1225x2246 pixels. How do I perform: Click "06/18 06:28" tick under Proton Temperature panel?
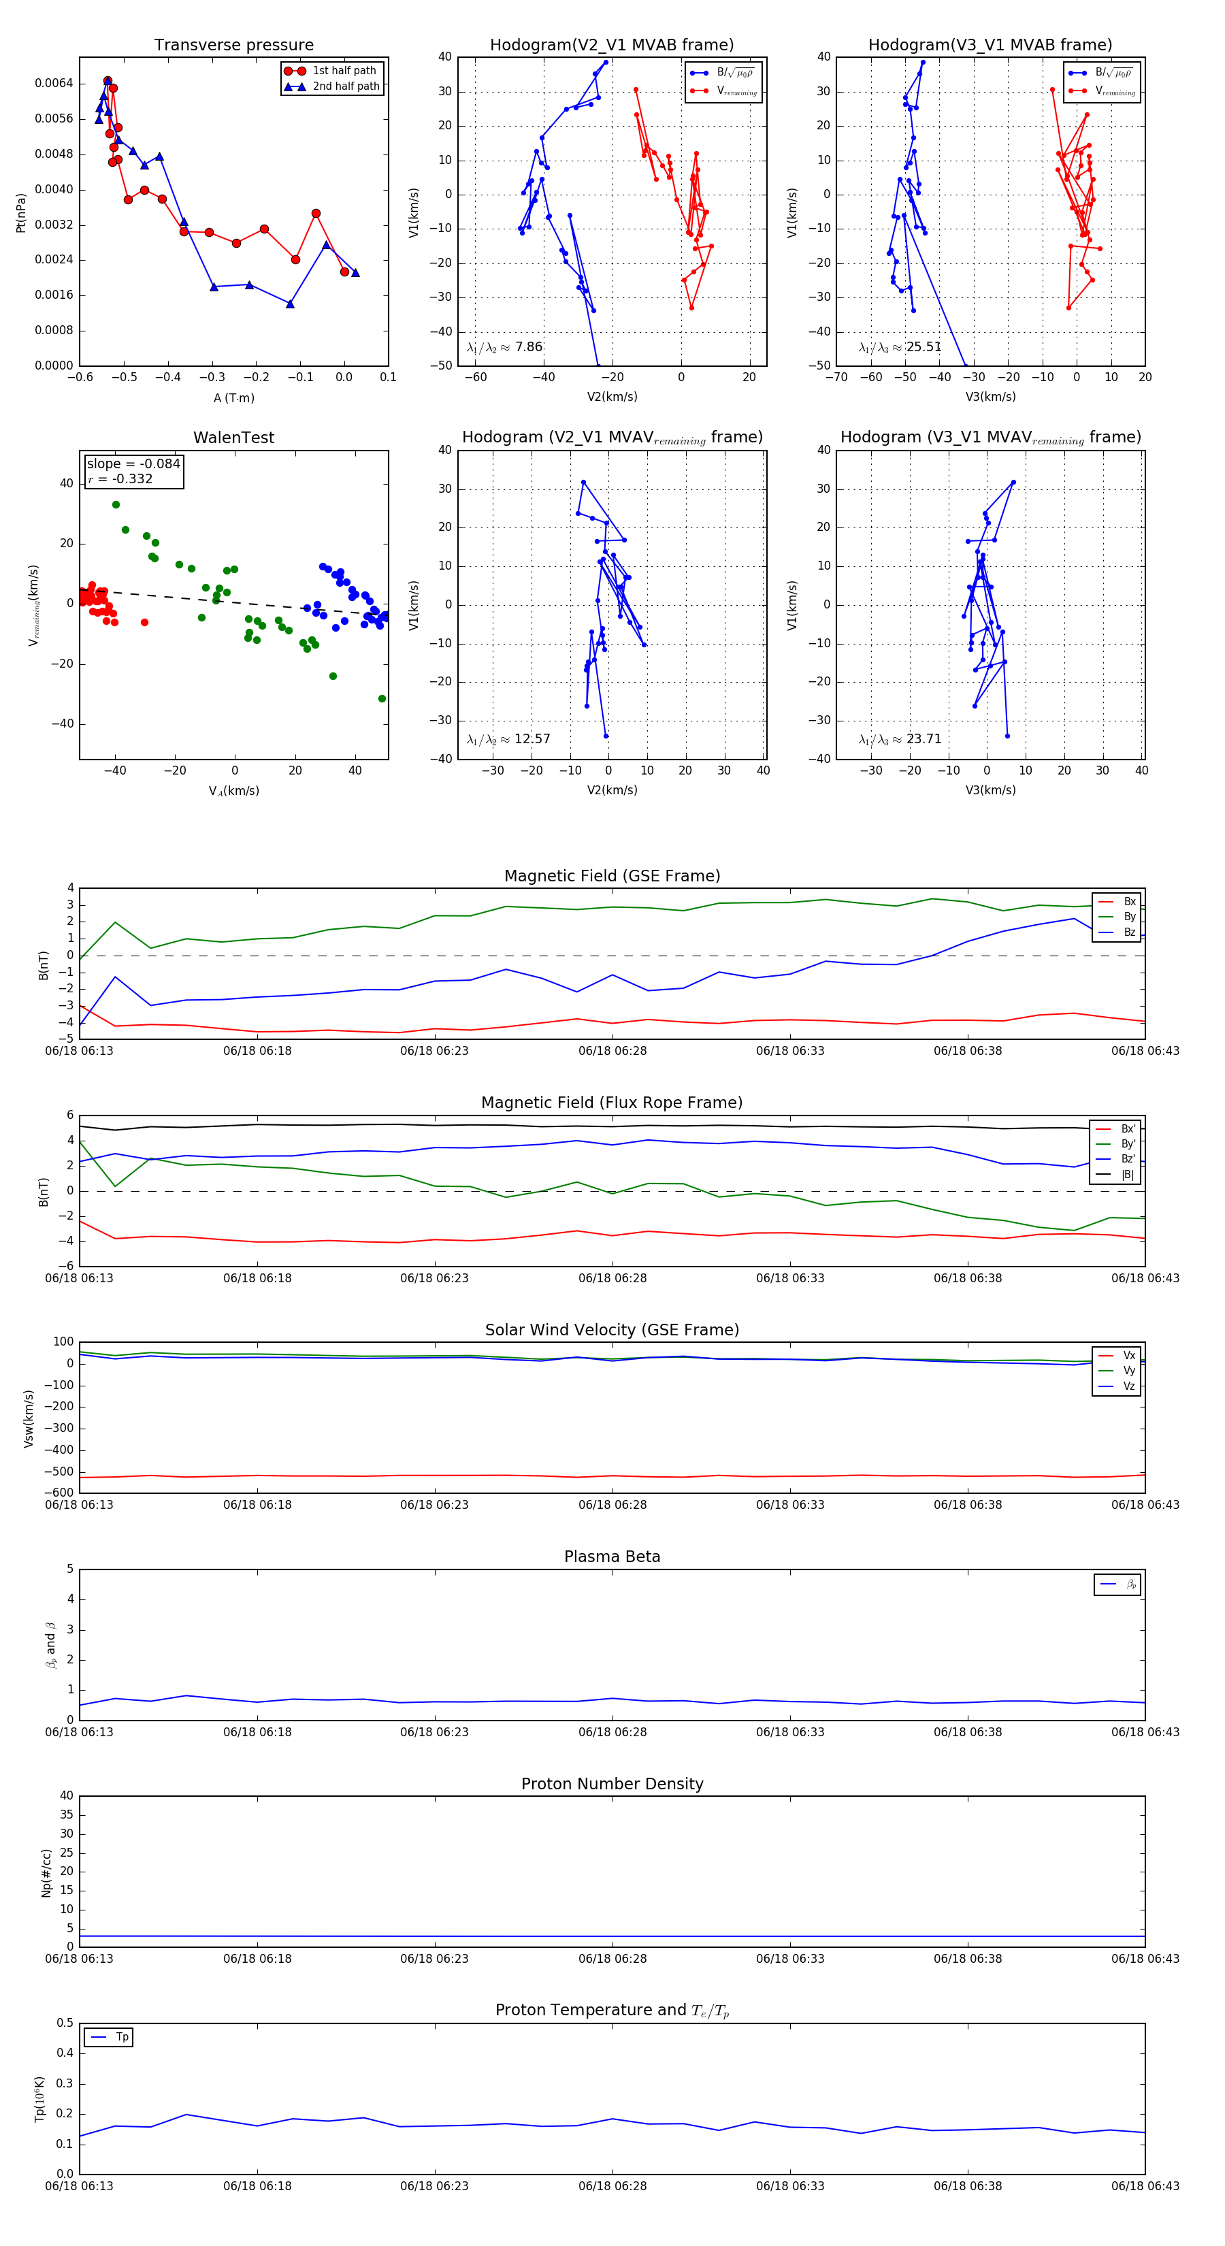point(612,2186)
